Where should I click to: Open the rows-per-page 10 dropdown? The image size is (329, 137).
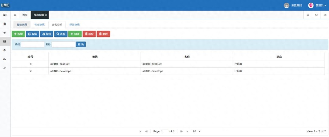[196, 131]
